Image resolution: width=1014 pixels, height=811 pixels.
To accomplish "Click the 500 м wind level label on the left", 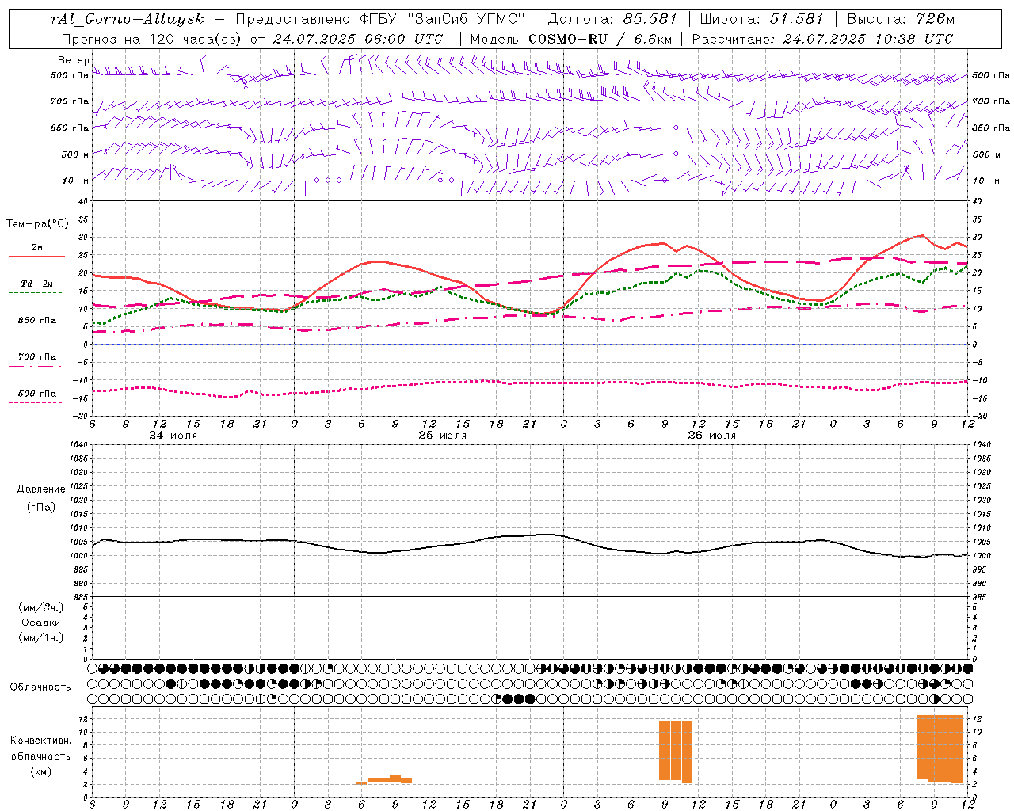I will [x=75, y=154].
